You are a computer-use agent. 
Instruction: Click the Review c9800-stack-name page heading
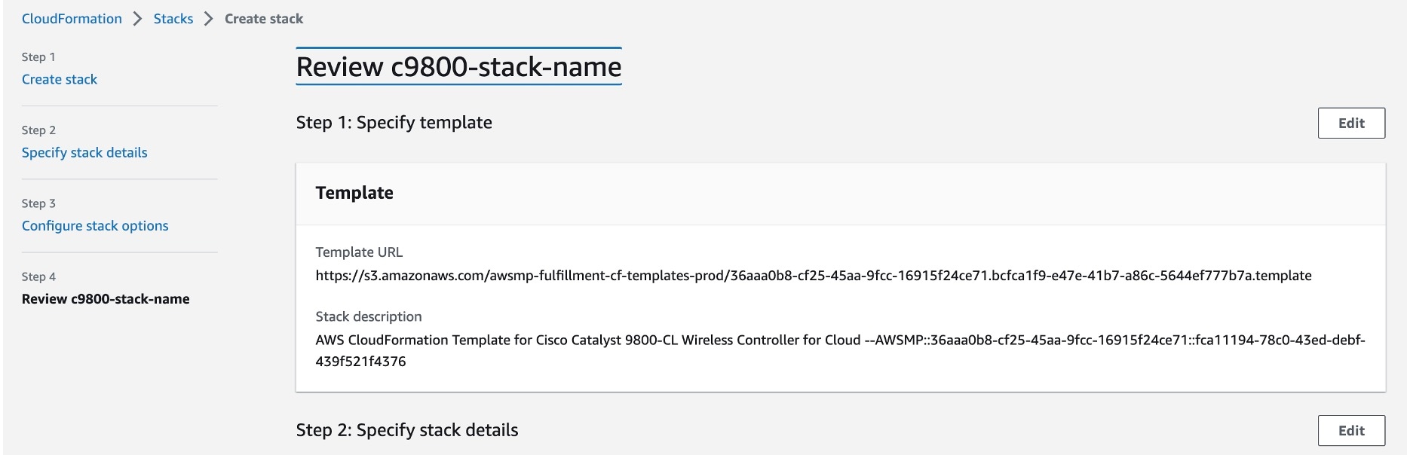(458, 67)
